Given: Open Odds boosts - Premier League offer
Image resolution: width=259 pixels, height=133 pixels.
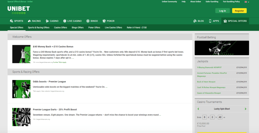Looking at the screenshot, I should (x=49, y=82).
